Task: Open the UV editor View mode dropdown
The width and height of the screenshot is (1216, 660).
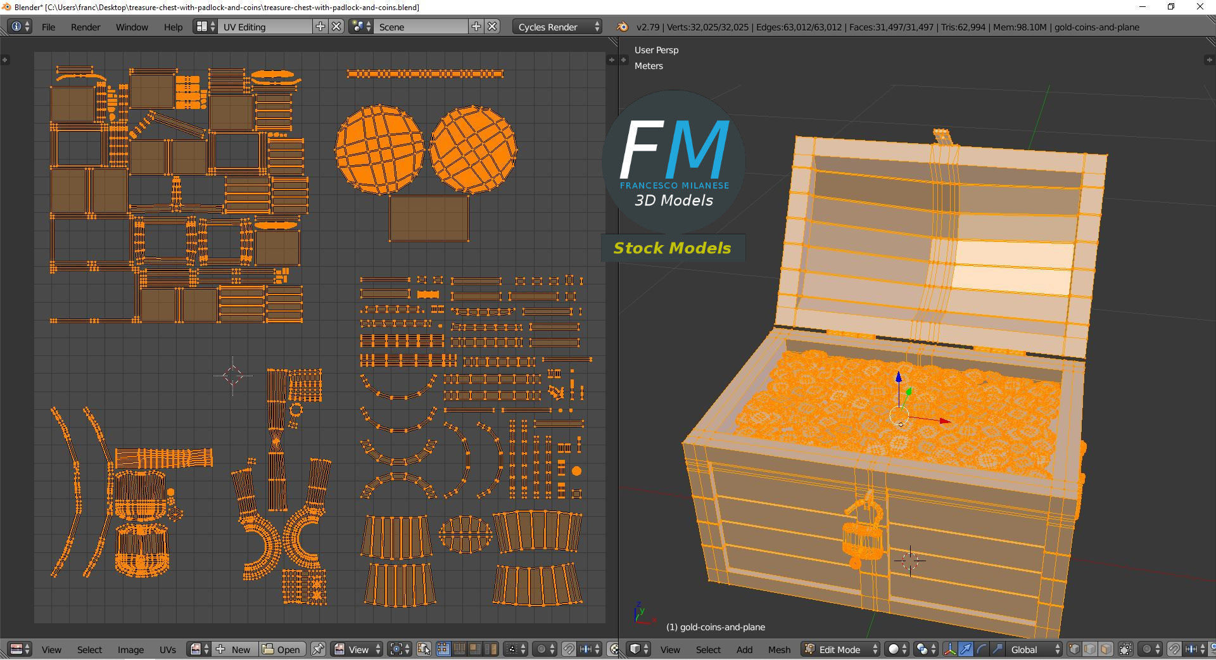Action: [x=358, y=649]
